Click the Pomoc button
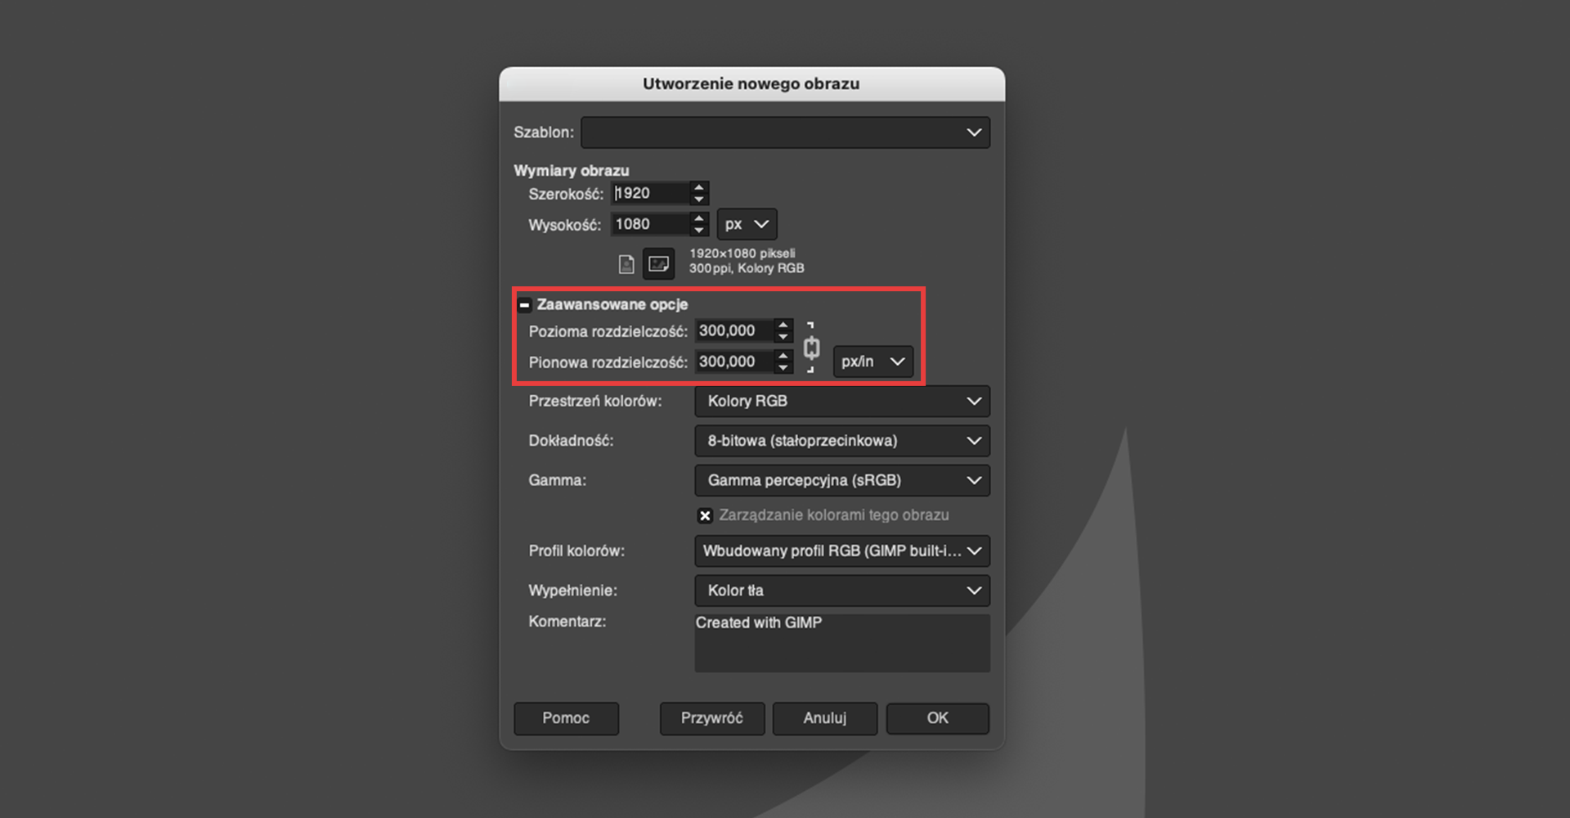 point(566,718)
